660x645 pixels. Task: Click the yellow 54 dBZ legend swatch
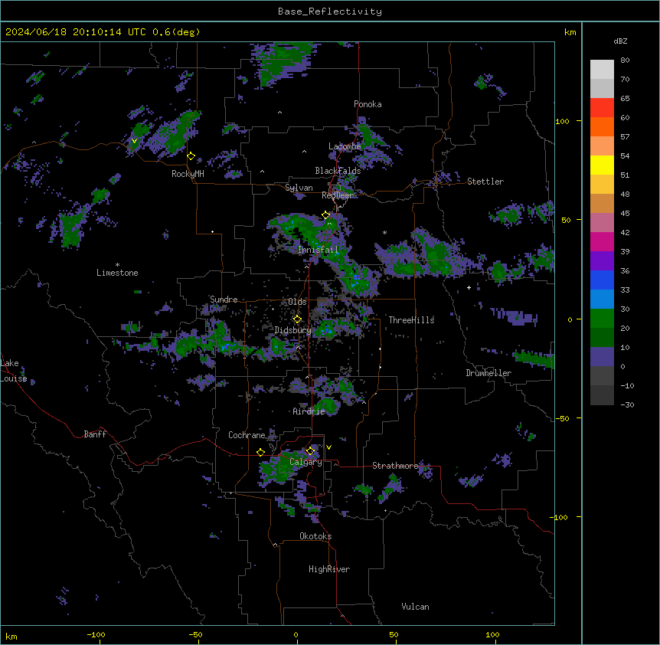602,165
